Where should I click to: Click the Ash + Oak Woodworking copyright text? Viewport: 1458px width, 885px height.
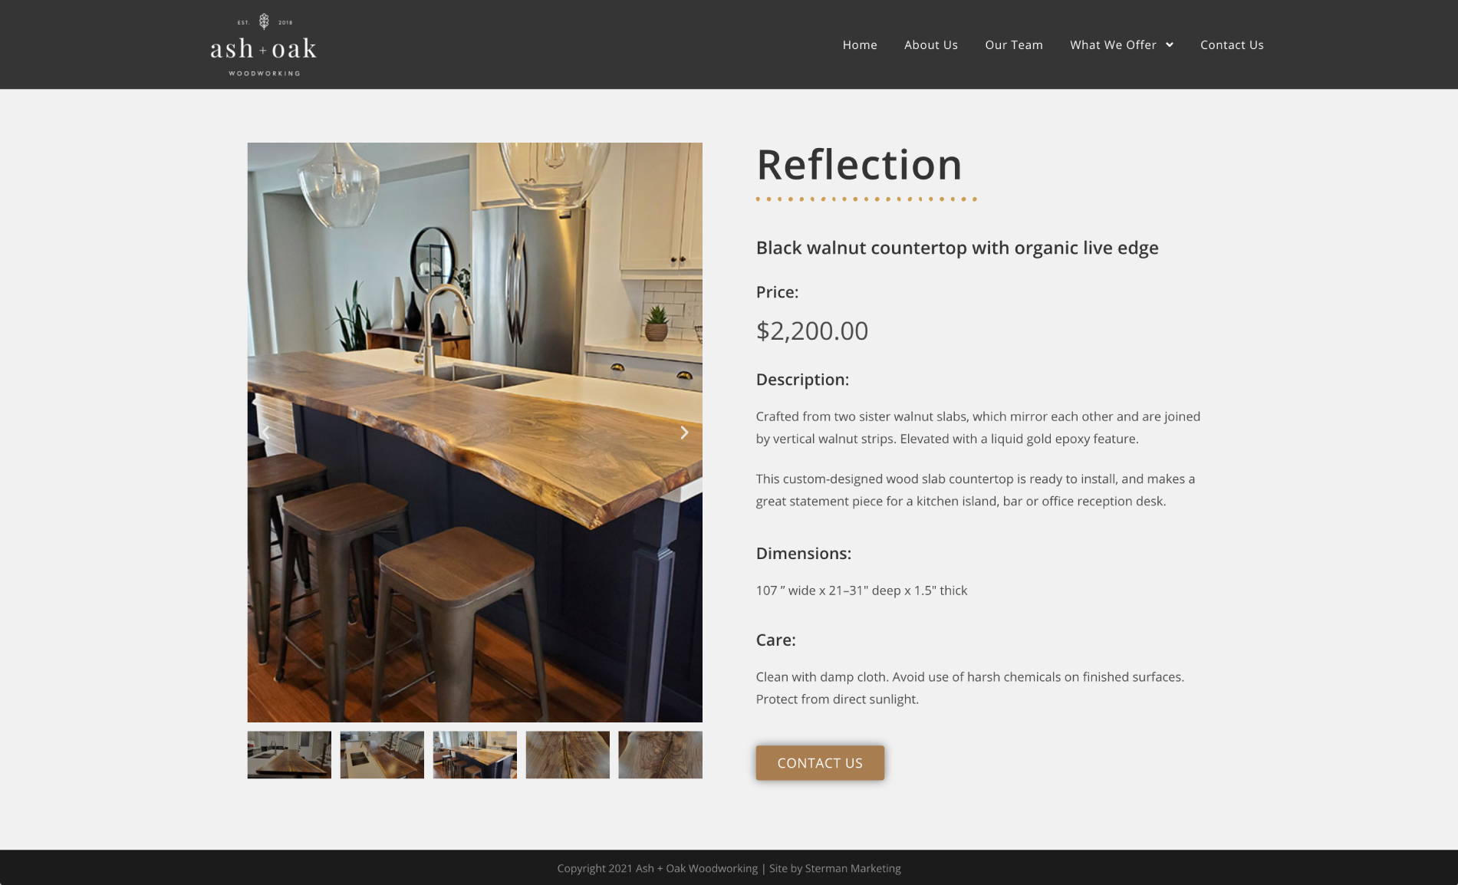[x=657, y=868]
